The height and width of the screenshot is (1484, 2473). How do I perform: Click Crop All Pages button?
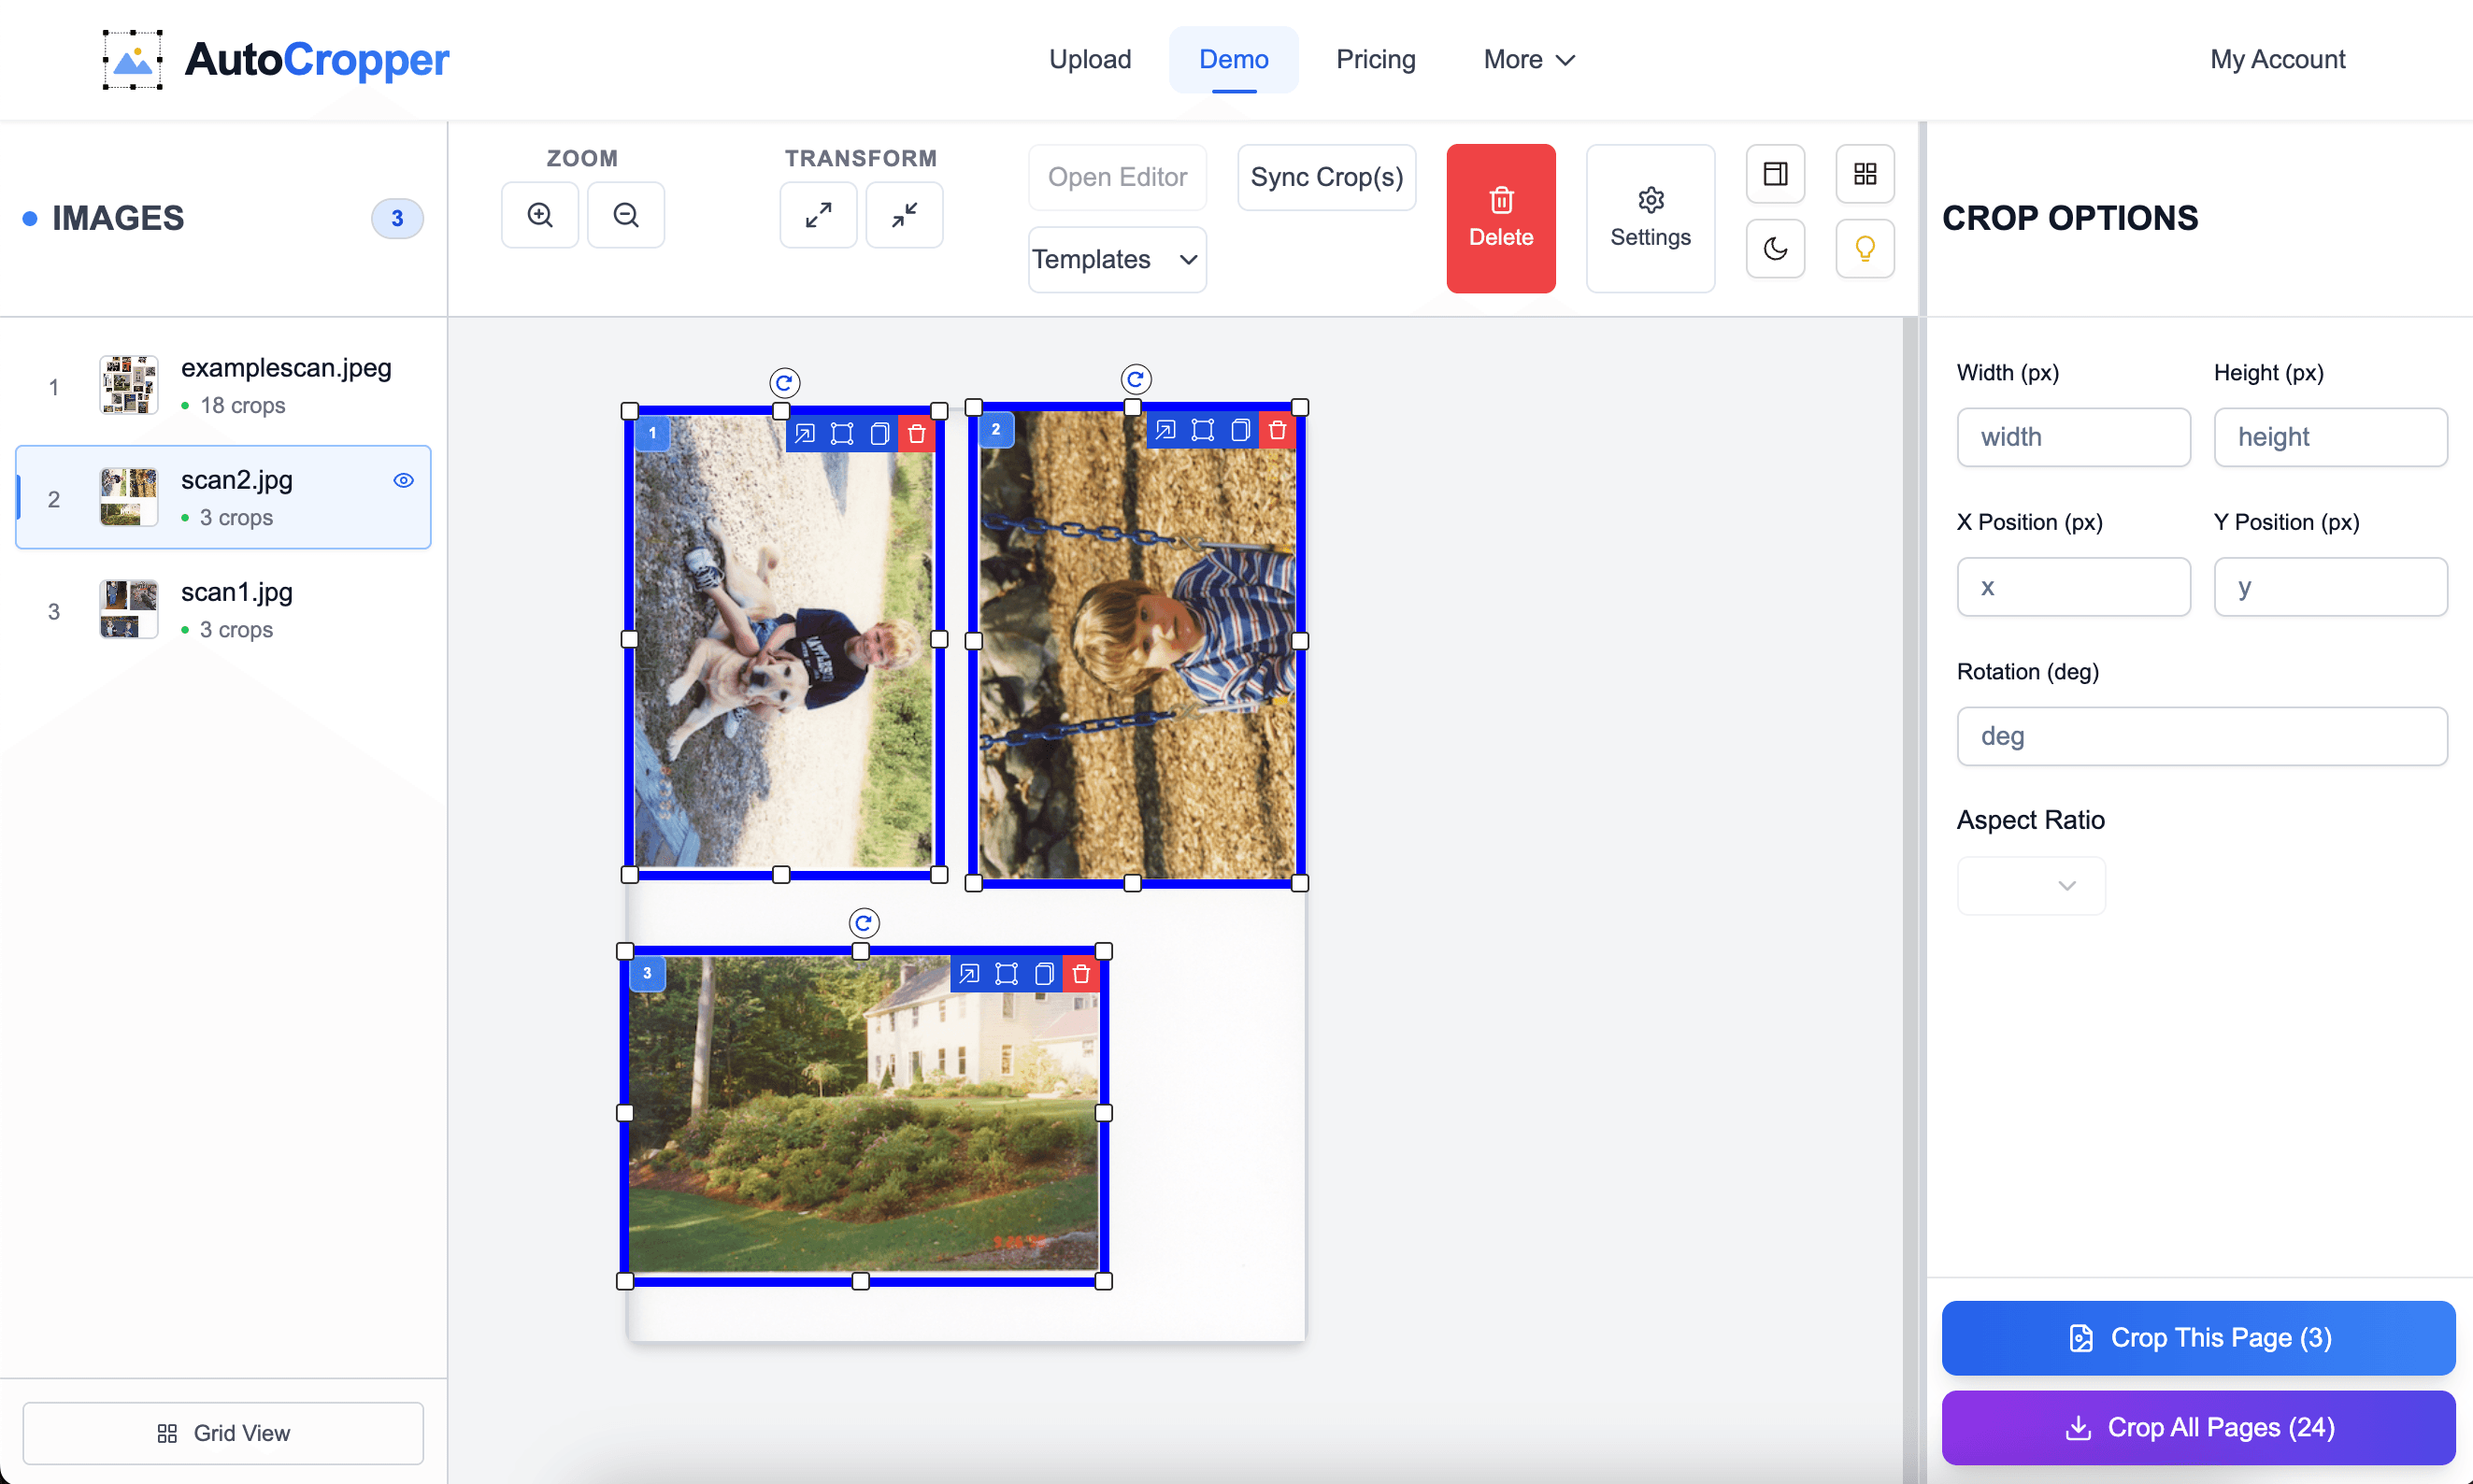click(x=2198, y=1427)
